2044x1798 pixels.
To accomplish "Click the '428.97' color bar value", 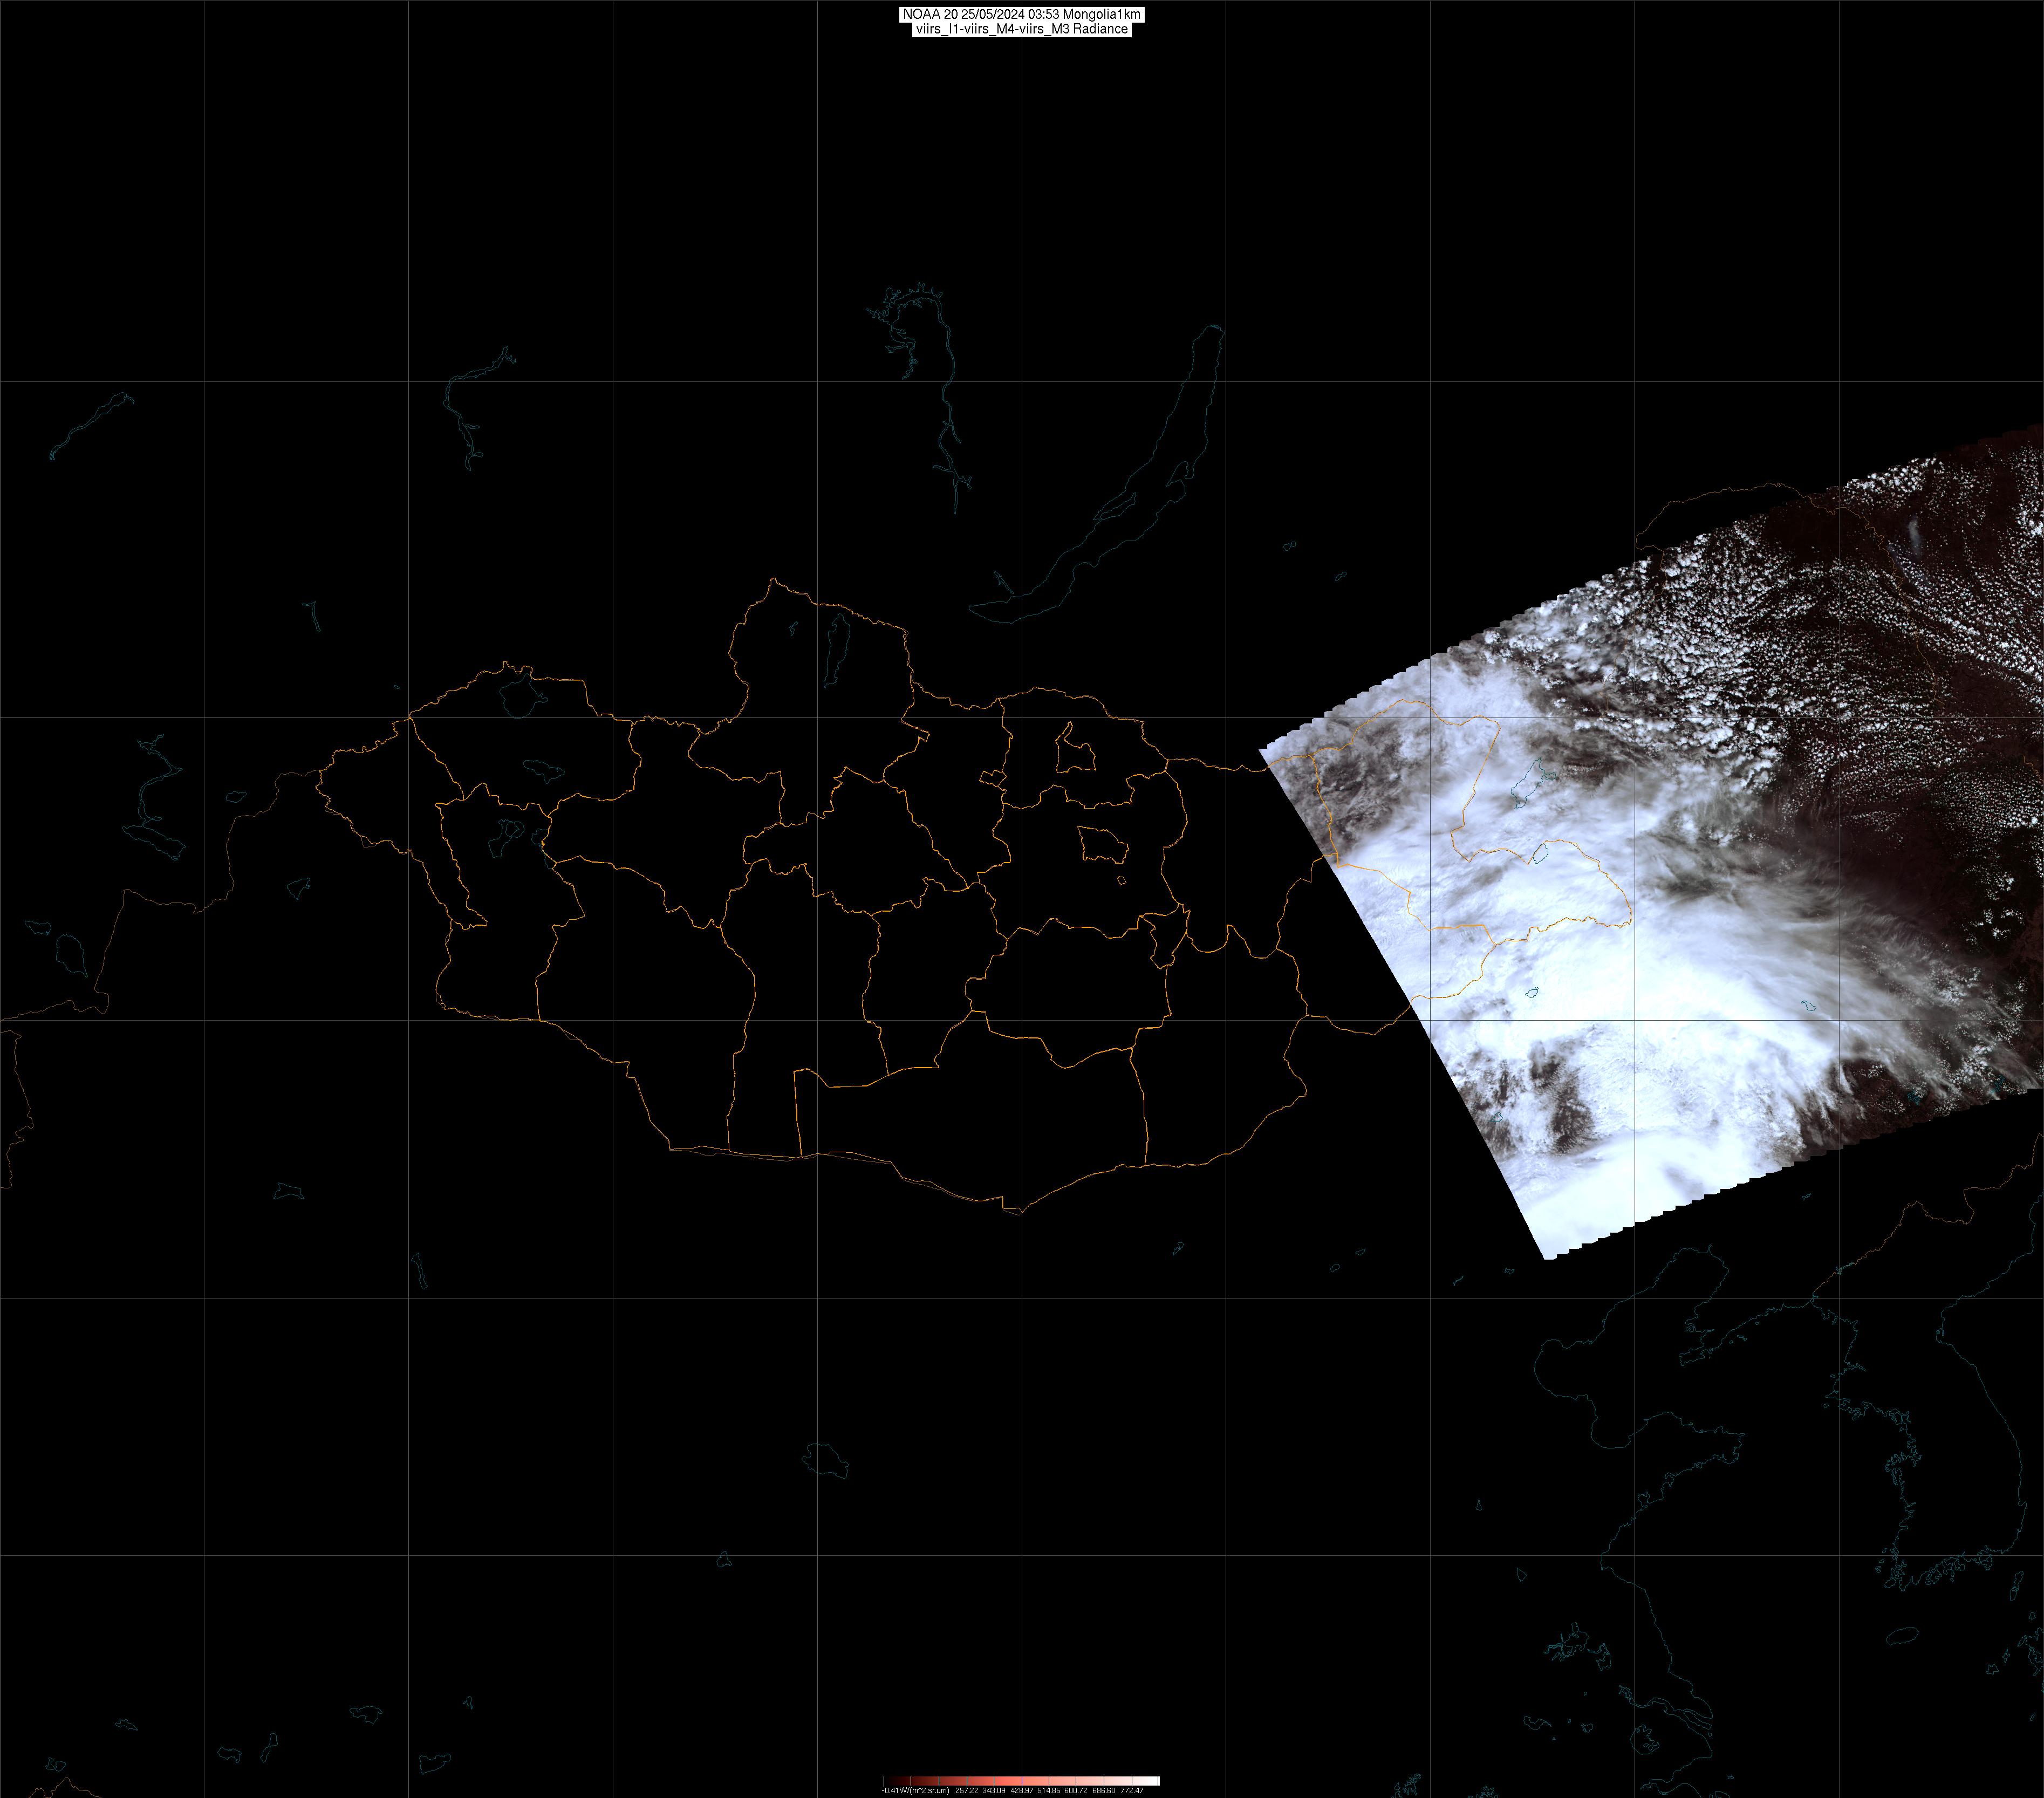I will click(x=1022, y=1791).
